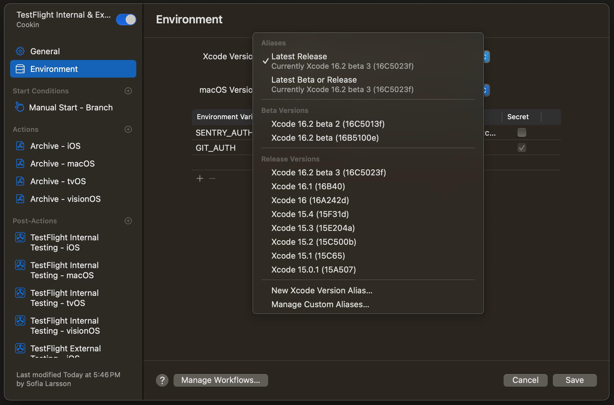Select TestFlight Internal Testing - macOS post-action
The width and height of the screenshot is (614, 405).
73,270
